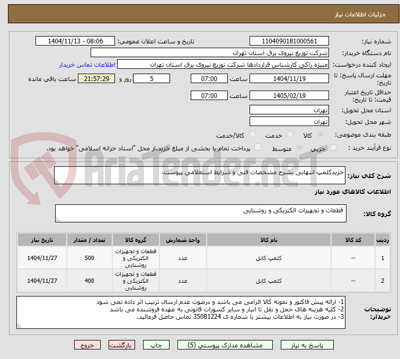400x359 pixels.
Task: Click the تاریخ نیاز column header
Action: pyautogui.click(x=42, y=240)
